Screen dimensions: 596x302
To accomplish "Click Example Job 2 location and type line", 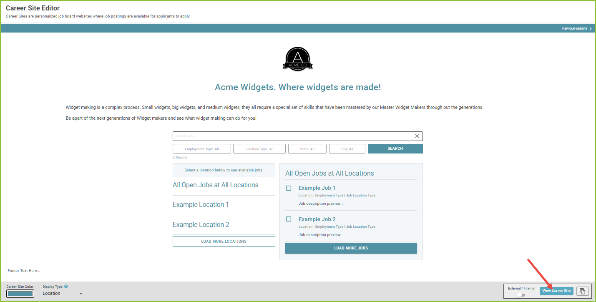I will click(x=337, y=226).
